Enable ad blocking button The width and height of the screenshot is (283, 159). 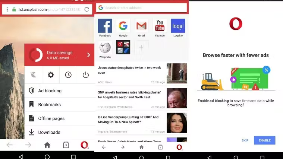pos(265,140)
